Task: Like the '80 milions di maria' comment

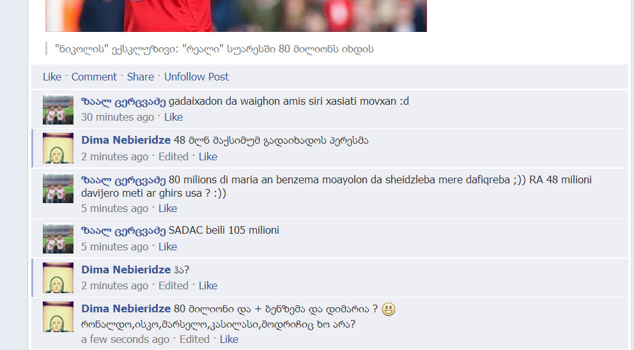Action: 168,209
